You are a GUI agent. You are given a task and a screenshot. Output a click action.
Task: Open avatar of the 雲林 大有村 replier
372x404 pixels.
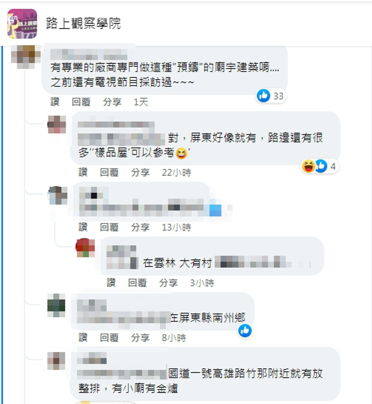click(x=85, y=248)
